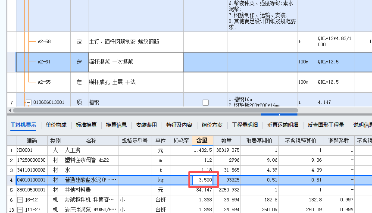
Task: Tick the checkbox in the 槽钢 row
Action: click(x=206, y=103)
